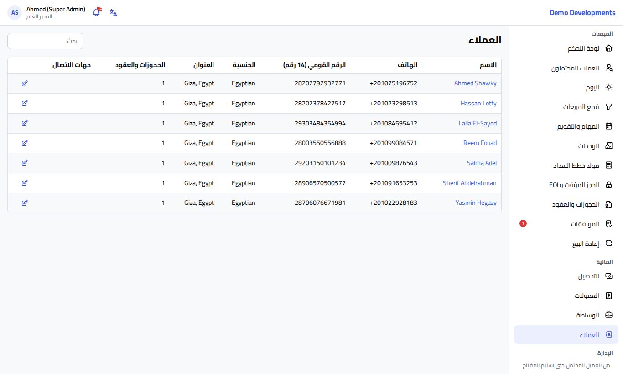Click the brokerage briefcase icon
623x374 pixels.
click(x=608, y=315)
